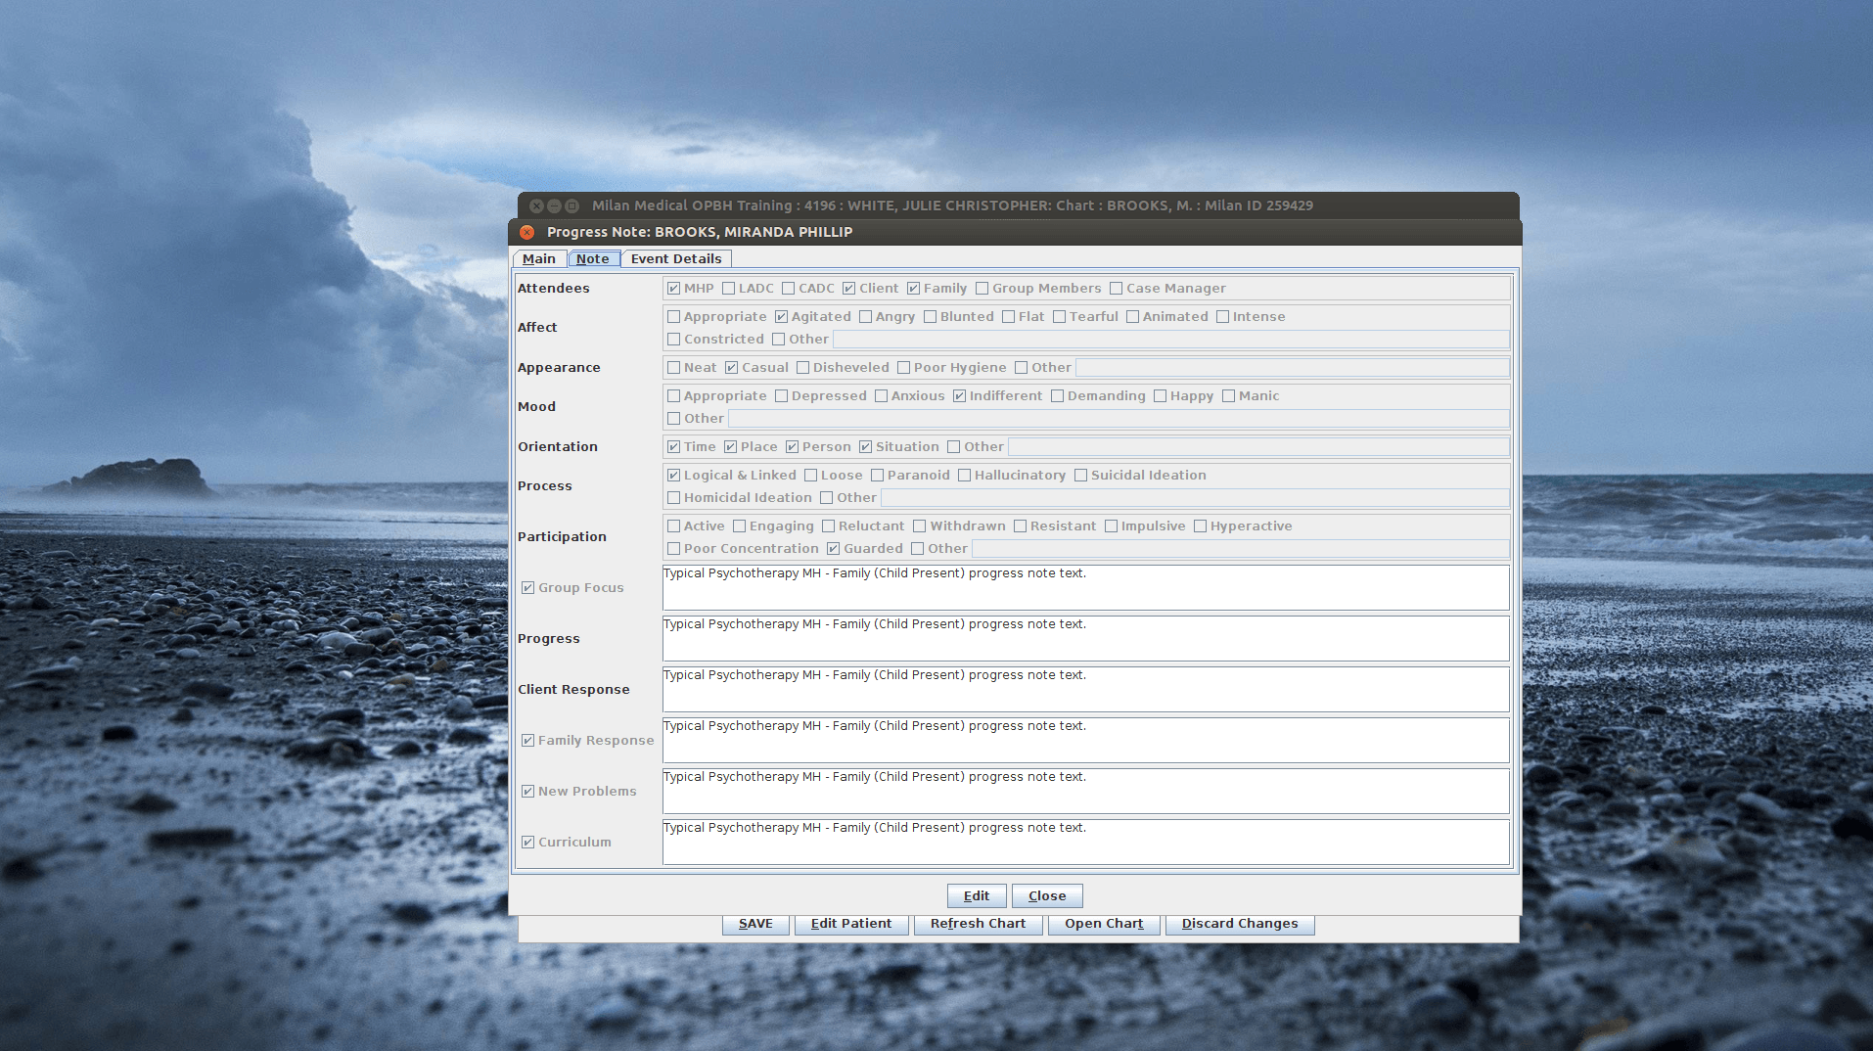The width and height of the screenshot is (1873, 1051).
Task: Check the Happy mood checkbox
Action: click(1160, 395)
